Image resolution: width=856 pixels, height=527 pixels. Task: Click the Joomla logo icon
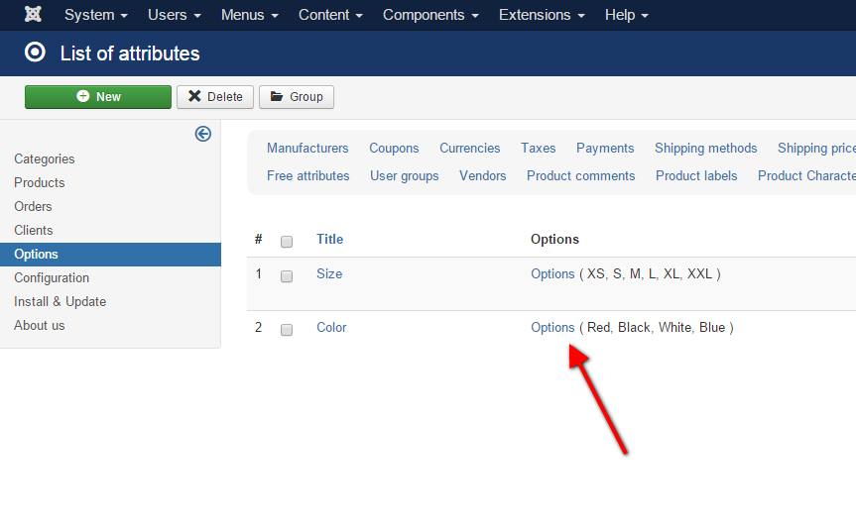pyautogui.click(x=33, y=15)
